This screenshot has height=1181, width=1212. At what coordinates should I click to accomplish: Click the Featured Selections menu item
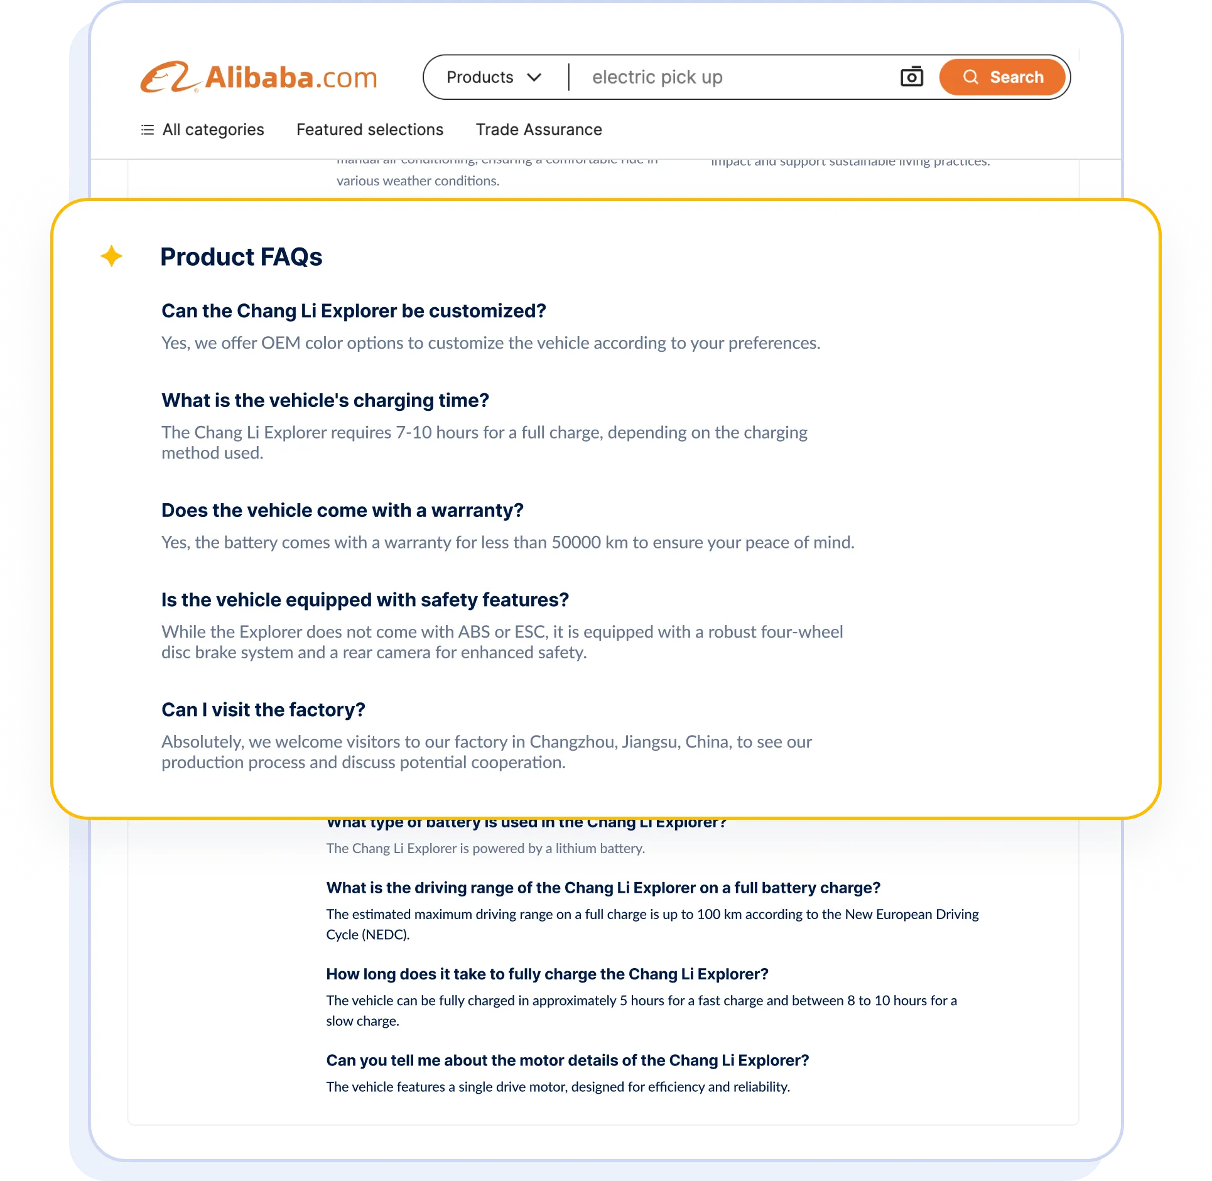[370, 130]
